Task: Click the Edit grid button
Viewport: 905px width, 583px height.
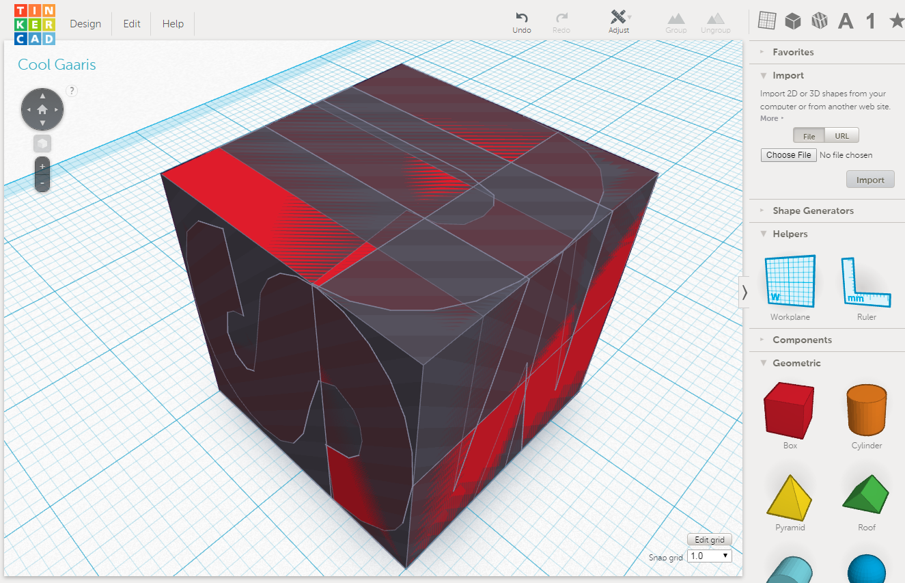Action: (709, 539)
